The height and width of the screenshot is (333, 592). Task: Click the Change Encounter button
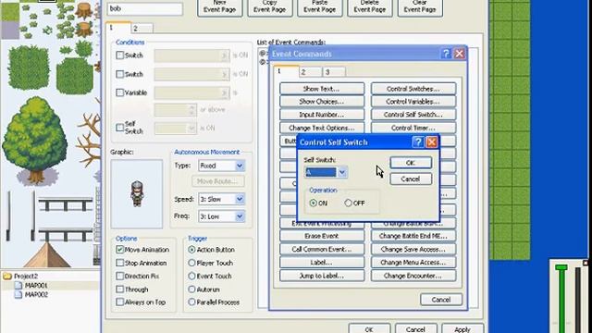pyautogui.click(x=413, y=276)
